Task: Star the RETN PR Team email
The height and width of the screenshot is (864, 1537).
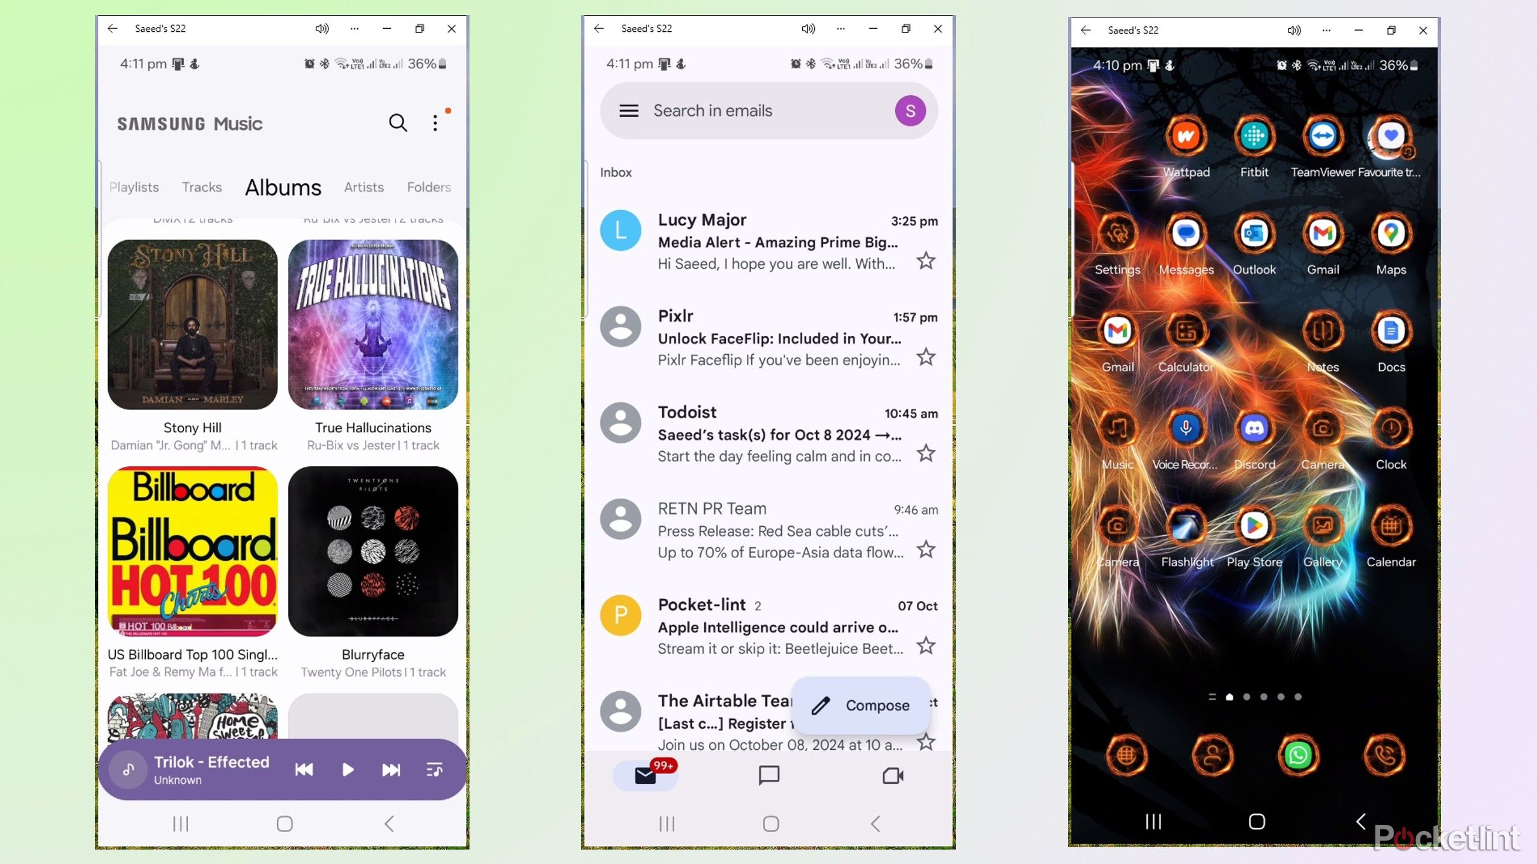Action: coord(926,550)
